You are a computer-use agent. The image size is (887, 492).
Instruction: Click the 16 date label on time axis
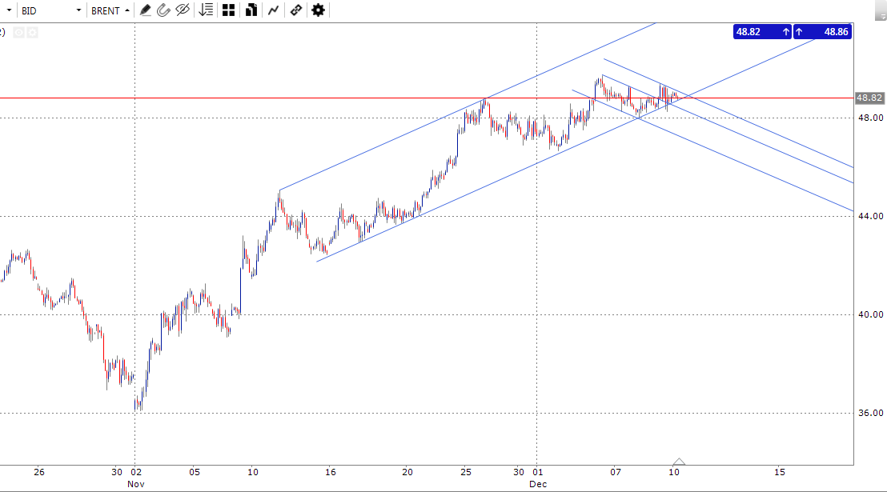pos(331,472)
